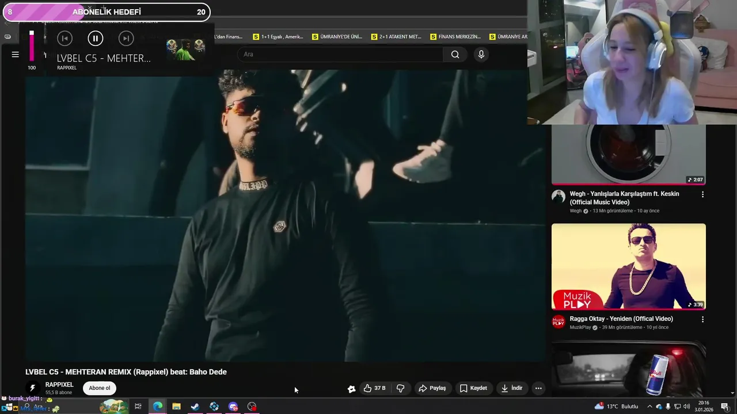Viewport: 737px width, 414px height.
Task: Click the scenic landscape taskbar search image
Action: pos(114,407)
